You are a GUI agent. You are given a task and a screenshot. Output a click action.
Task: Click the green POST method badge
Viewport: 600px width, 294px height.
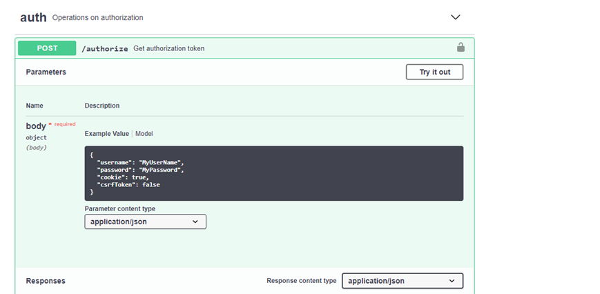[x=47, y=48]
